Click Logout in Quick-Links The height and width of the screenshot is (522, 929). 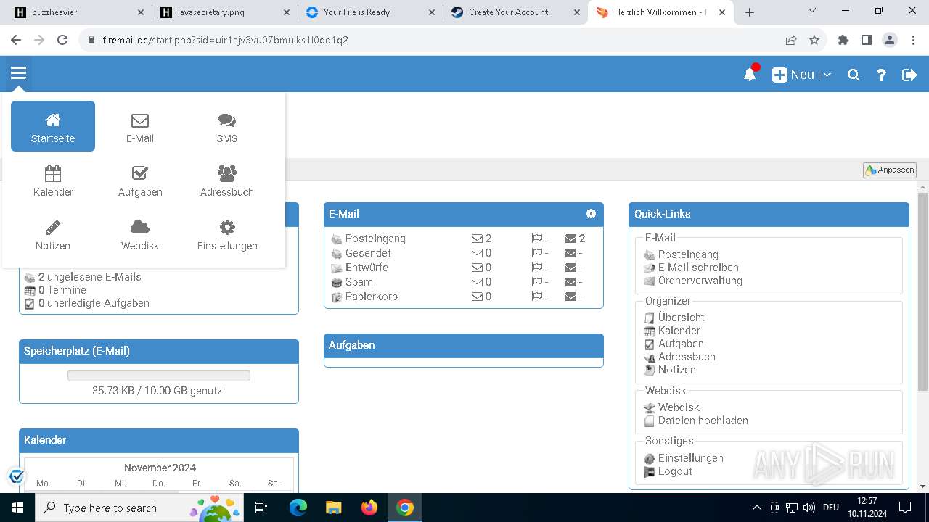(675, 471)
